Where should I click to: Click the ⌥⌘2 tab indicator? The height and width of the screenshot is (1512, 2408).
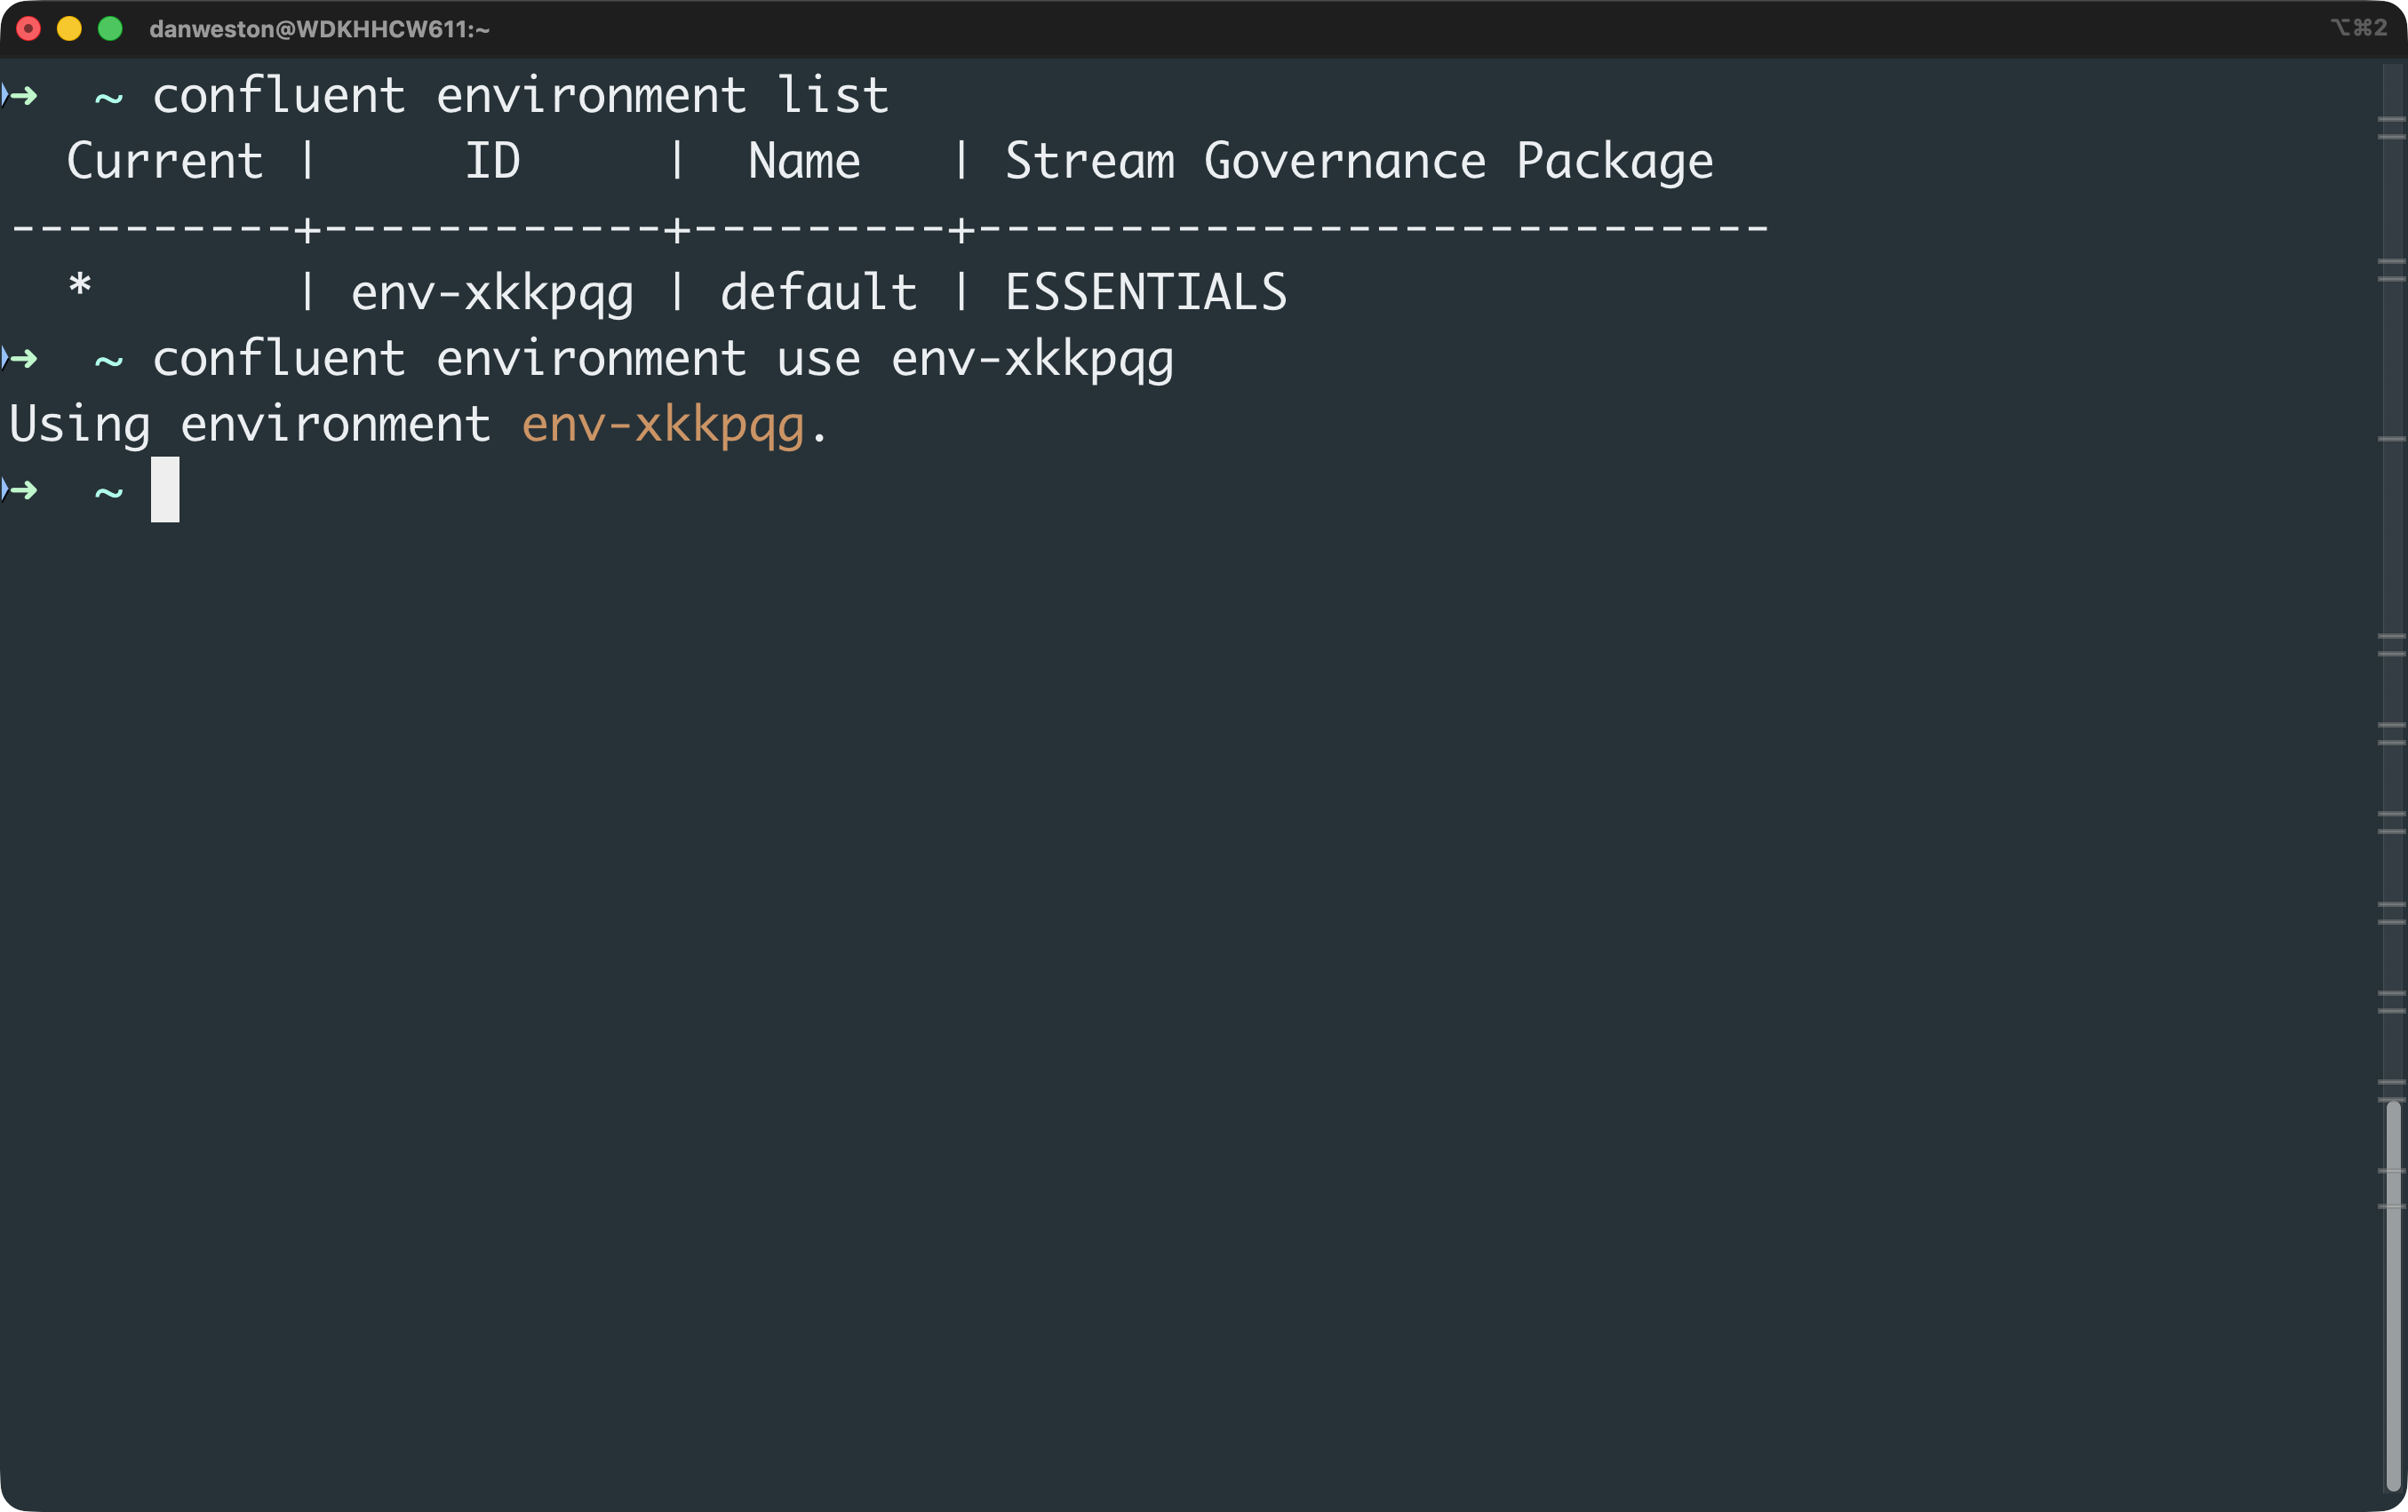click(2362, 28)
